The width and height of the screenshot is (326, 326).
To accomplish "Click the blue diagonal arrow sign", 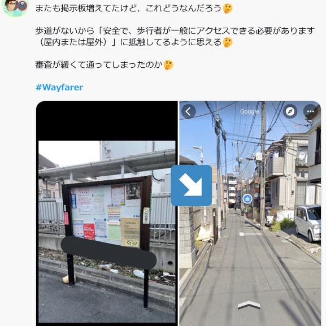I will point(192,185).
